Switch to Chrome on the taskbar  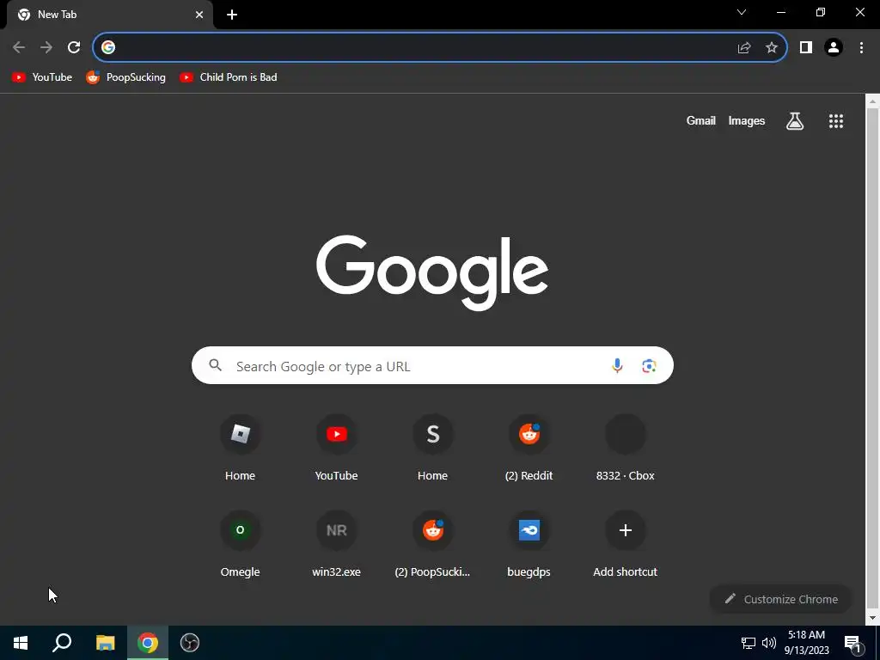tap(148, 643)
